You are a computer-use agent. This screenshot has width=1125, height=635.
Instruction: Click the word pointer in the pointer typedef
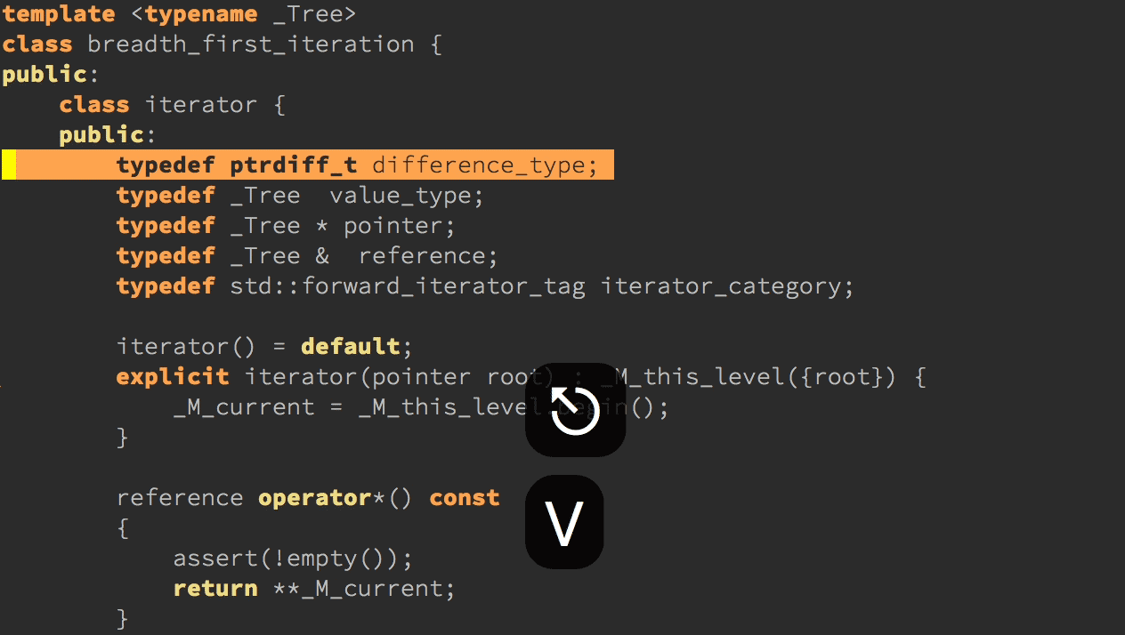tap(399, 226)
